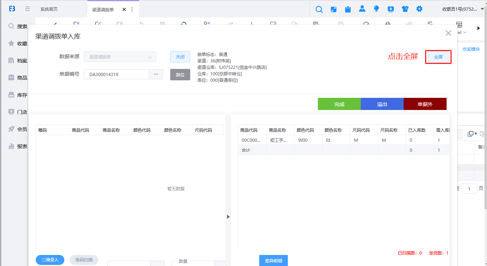The width and height of the screenshot is (487, 266).
Task: Click the 00C000... product code cell
Action: click(252, 140)
